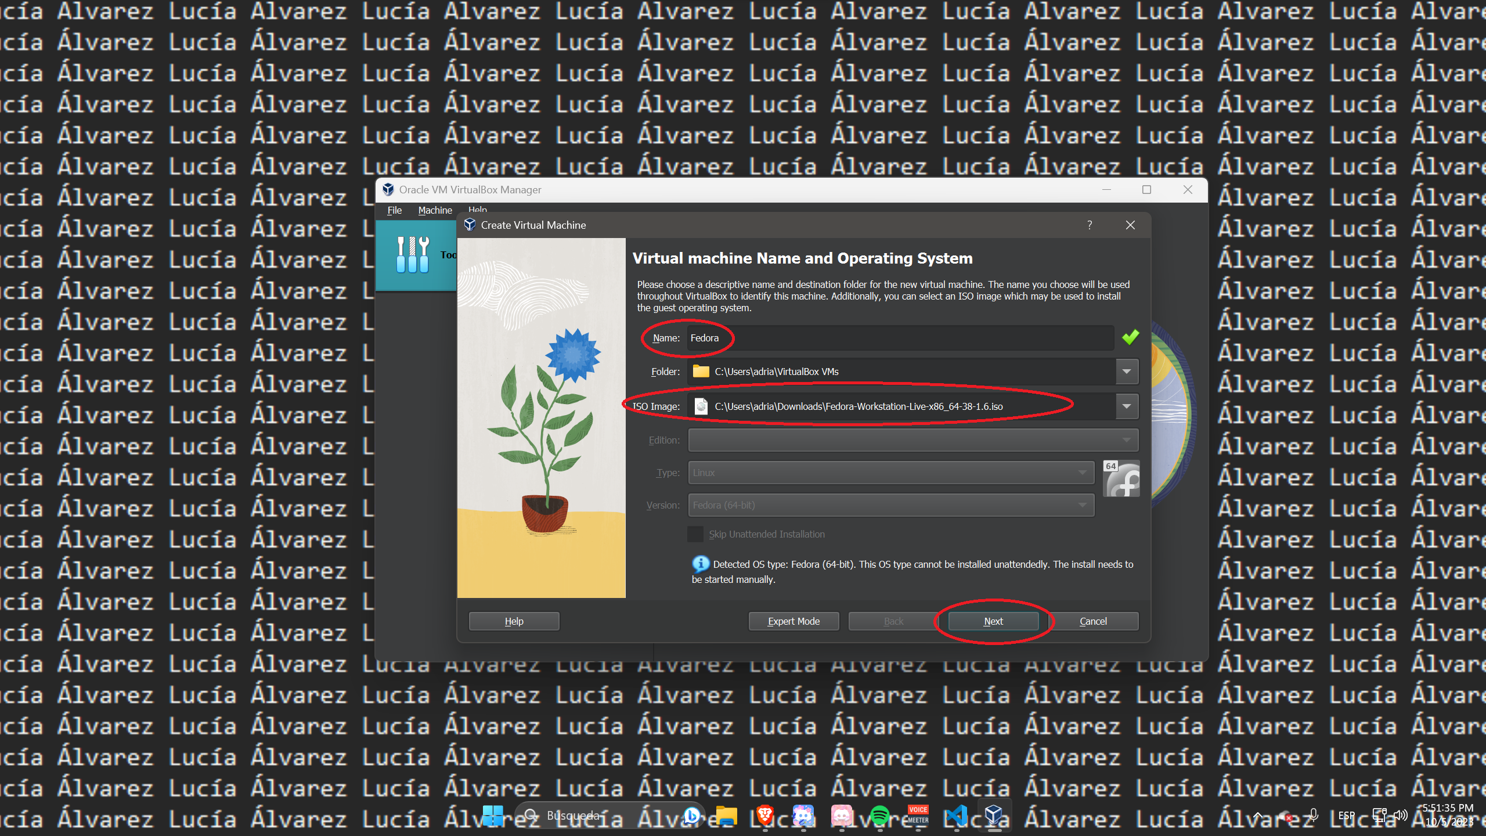Open Spotify from the taskbar

[880, 816]
